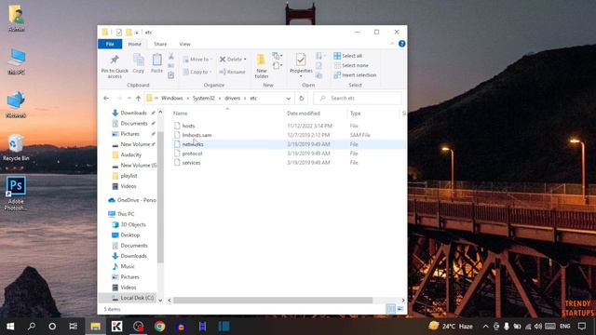Refresh the etc folder view

click(x=302, y=99)
